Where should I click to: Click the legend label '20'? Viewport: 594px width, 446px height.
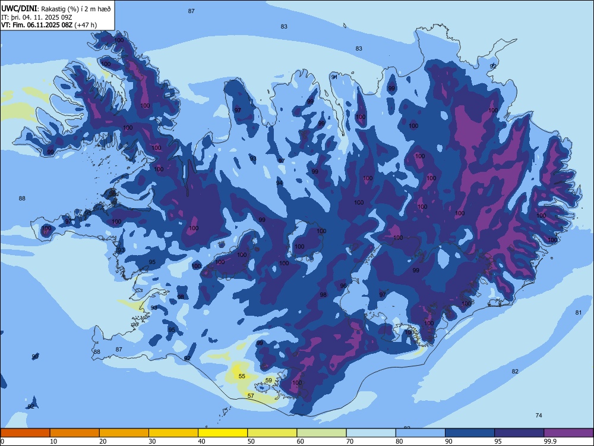[103, 441]
